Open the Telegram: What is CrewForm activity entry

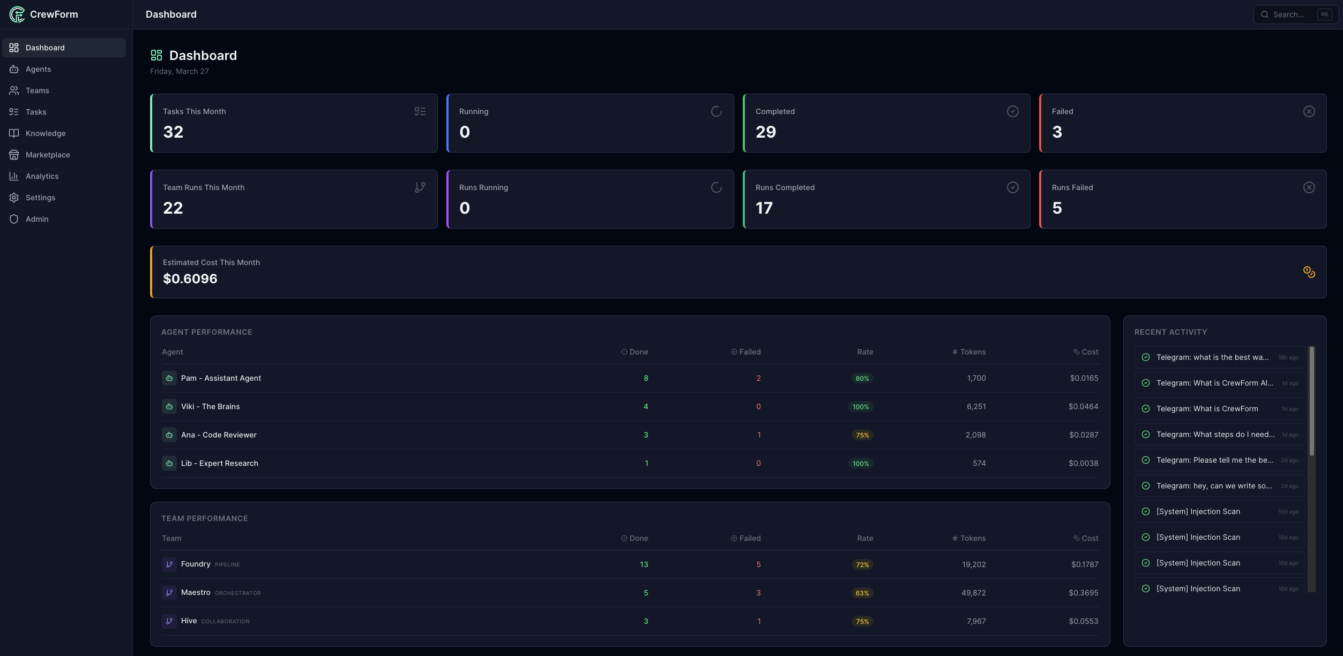coord(1207,408)
